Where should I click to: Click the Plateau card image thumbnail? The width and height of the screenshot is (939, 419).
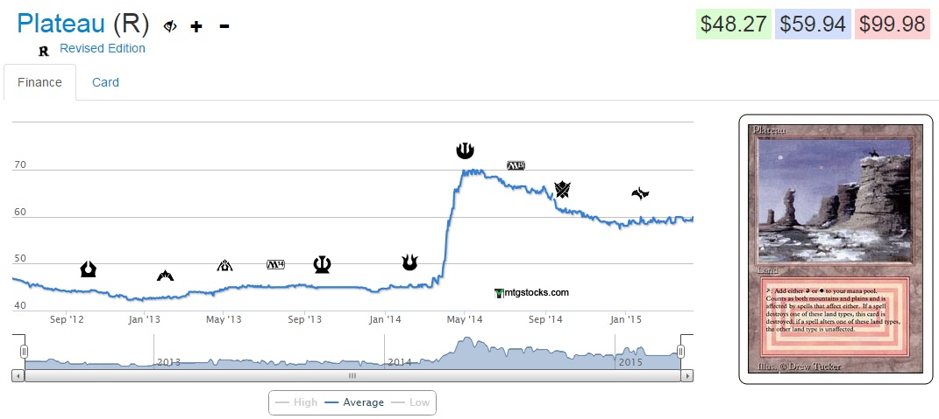835,249
